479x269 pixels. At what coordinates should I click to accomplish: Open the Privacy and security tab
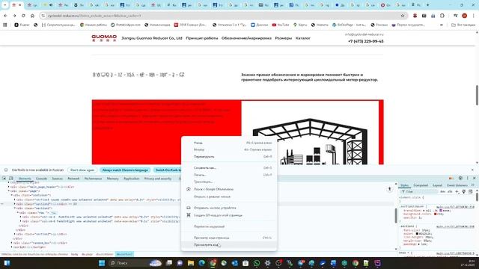click(x=158, y=179)
